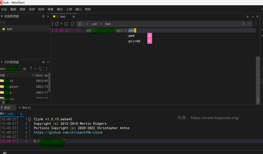Open the 工具 menu
The width and height of the screenshot is (263, 154).
coord(69,9)
